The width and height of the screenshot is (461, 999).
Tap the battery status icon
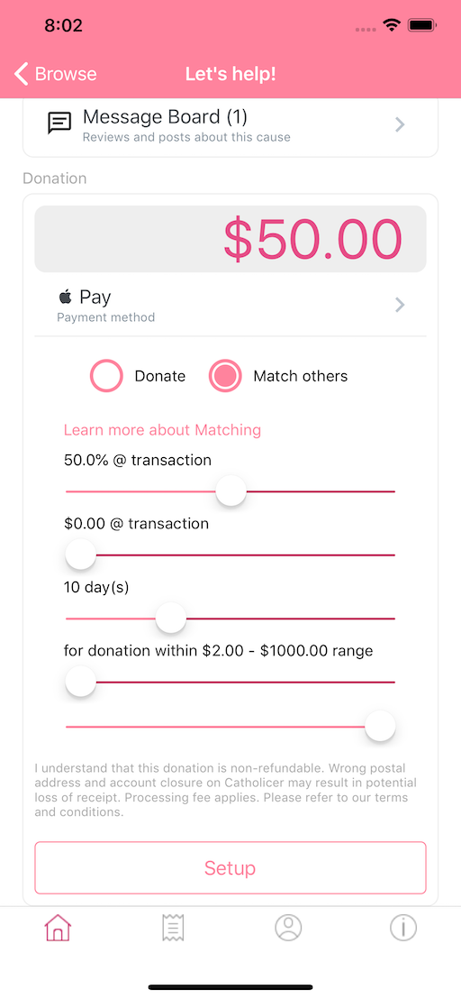[421, 25]
